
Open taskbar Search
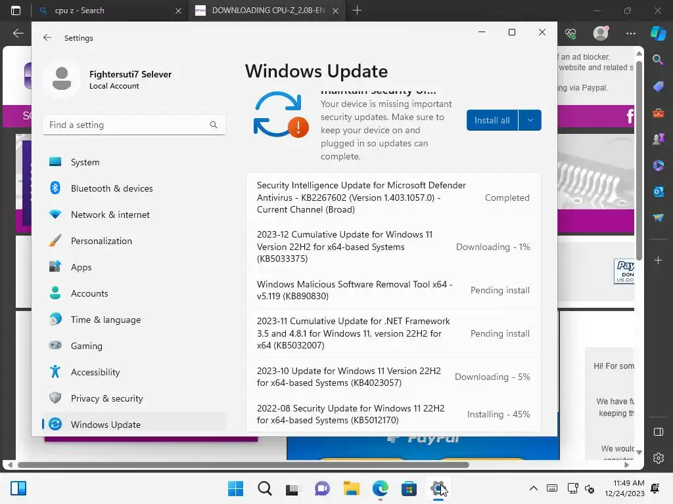pyautogui.click(x=264, y=488)
